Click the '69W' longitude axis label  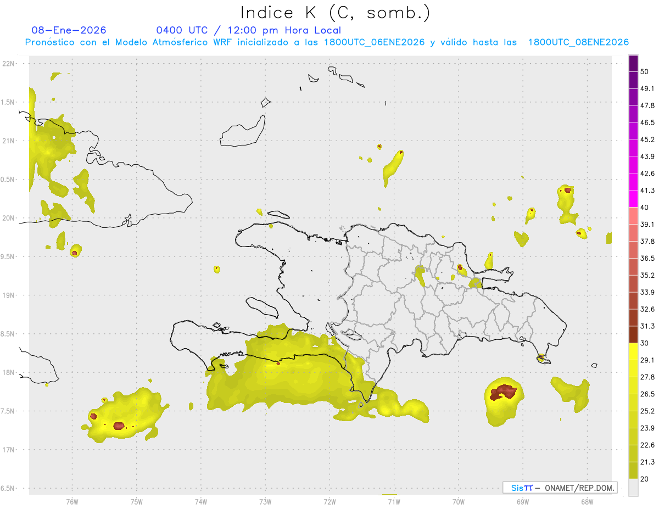[x=522, y=501]
